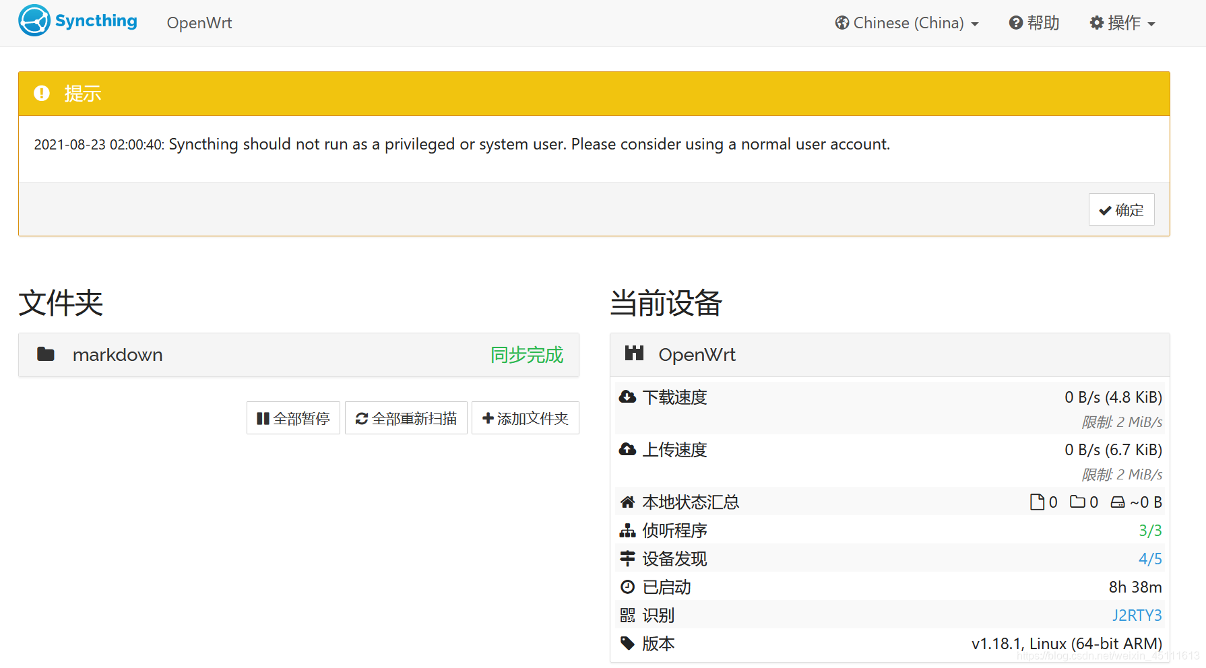Click the 下载速度 label
1206x668 pixels.
point(674,397)
